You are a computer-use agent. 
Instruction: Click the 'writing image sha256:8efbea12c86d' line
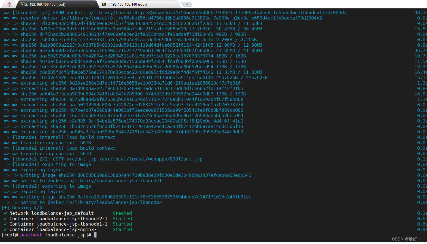(x=128, y=197)
